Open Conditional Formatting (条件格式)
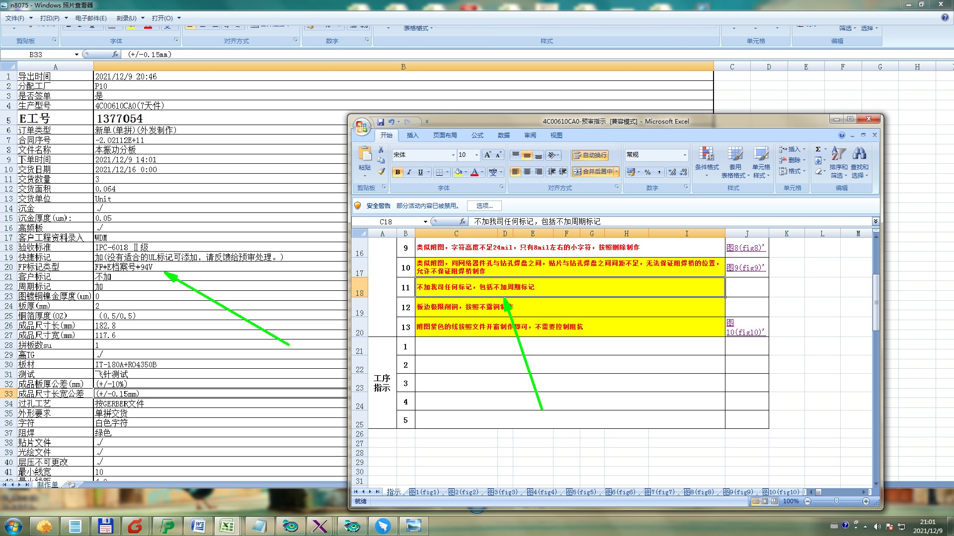This screenshot has height=536, width=954. pos(707,162)
